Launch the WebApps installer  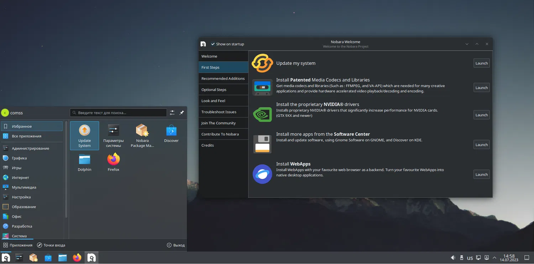pos(481,174)
